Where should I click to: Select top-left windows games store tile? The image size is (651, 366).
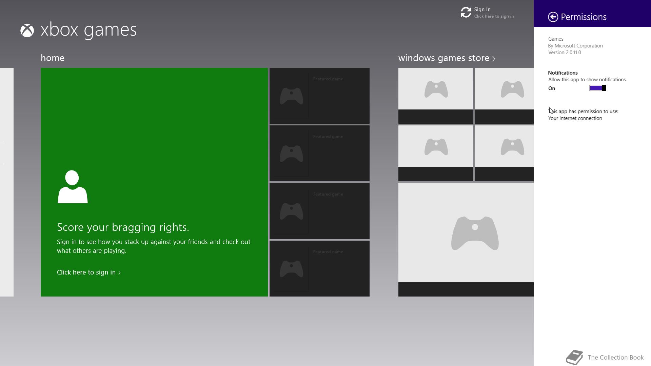click(436, 96)
